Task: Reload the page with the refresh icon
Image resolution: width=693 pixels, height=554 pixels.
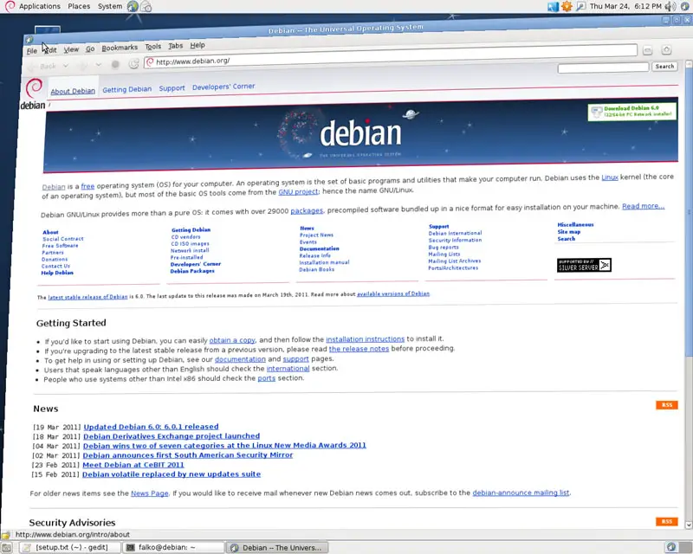Action: (133, 64)
